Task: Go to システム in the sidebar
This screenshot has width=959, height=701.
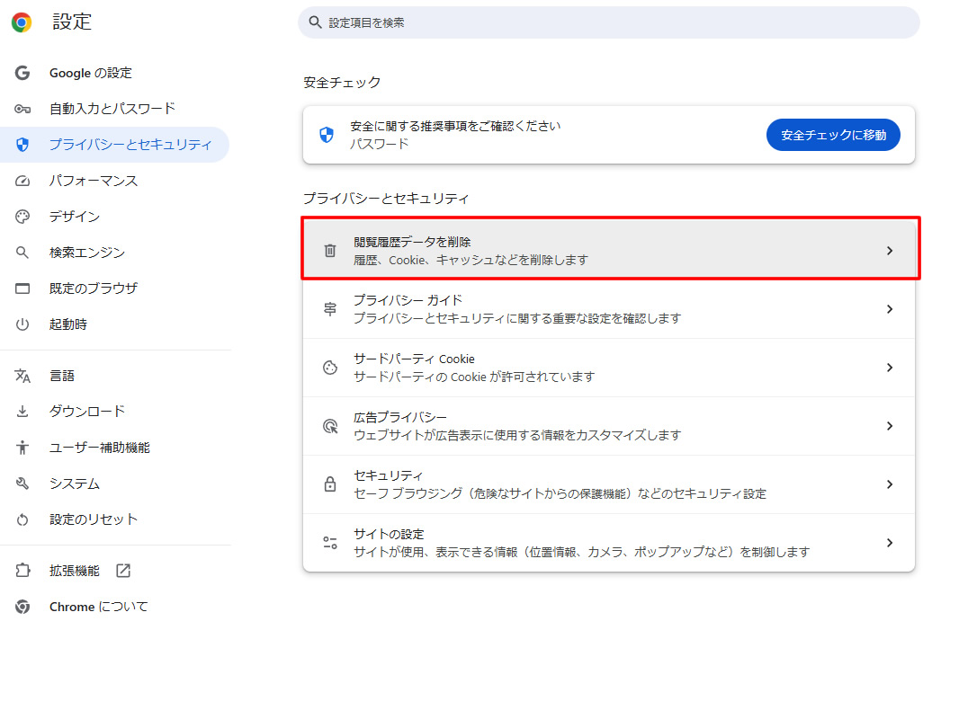Action: click(x=75, y=484)
